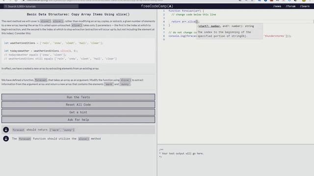Viewport: 314px width, 176px height.
Task: Click test text function should utilize the slice() method
Action: click(56, 139)
